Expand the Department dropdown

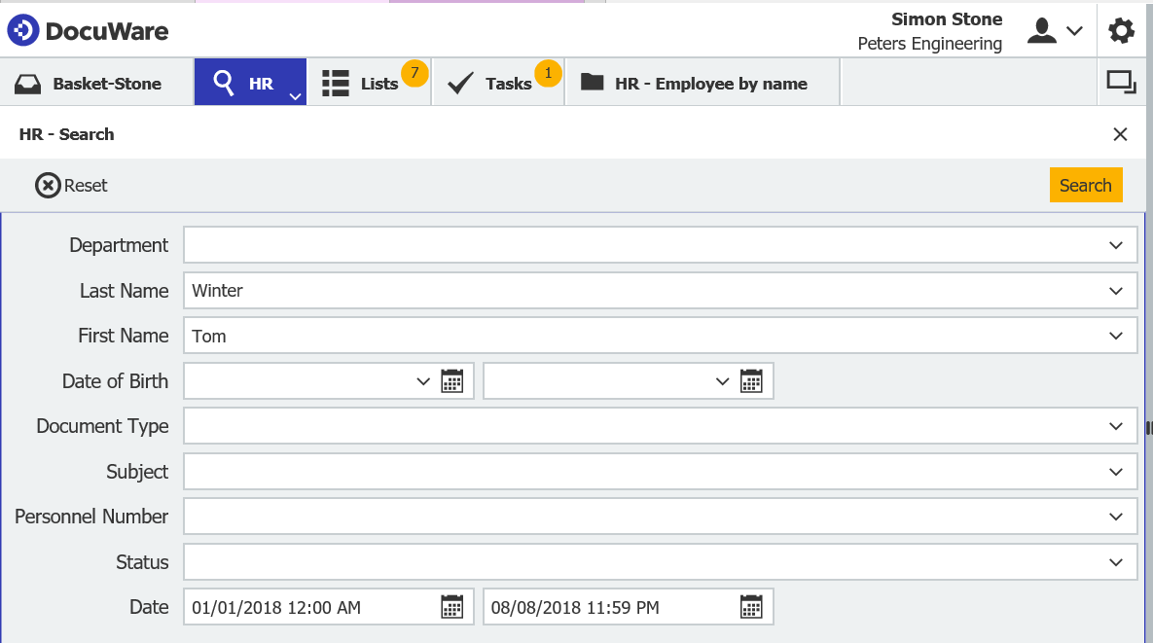[1116, 244]
